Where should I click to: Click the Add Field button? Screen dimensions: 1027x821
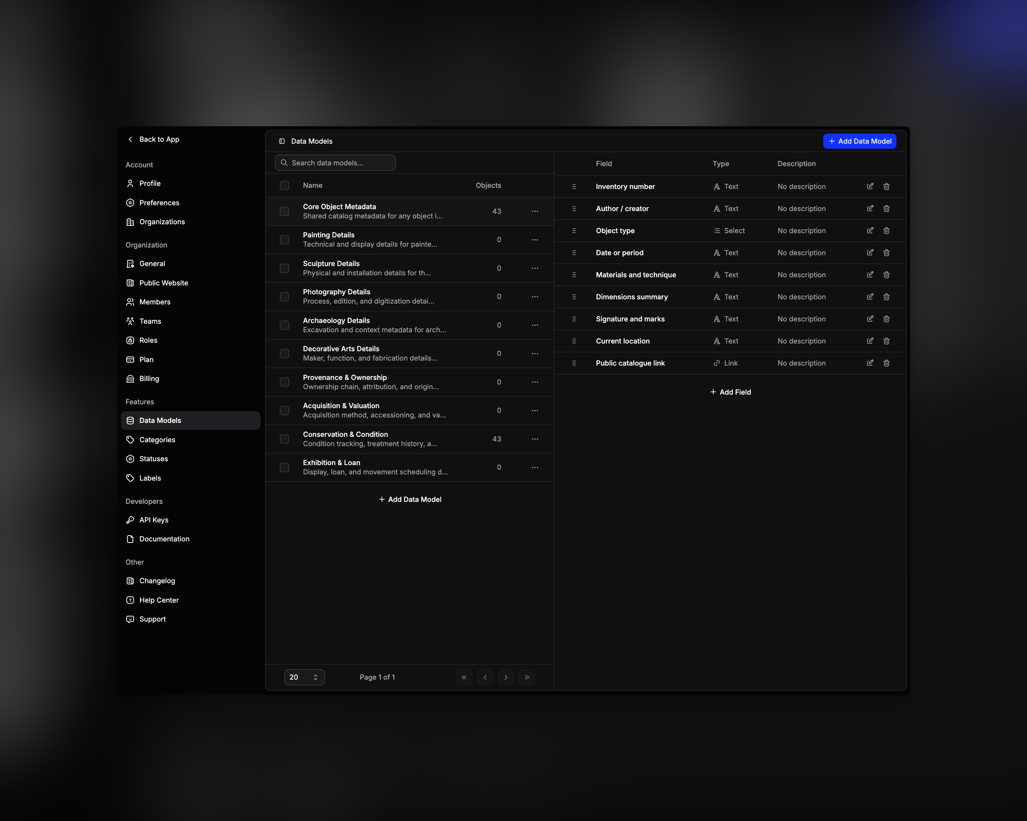click(730, 392)
